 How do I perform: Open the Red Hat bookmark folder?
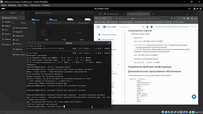pos(167,22)
